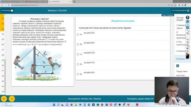Select the line drawing tool in annotation bar
This screenshot has width=191, height=107.
pyautogui.click(x=188, y=30)
